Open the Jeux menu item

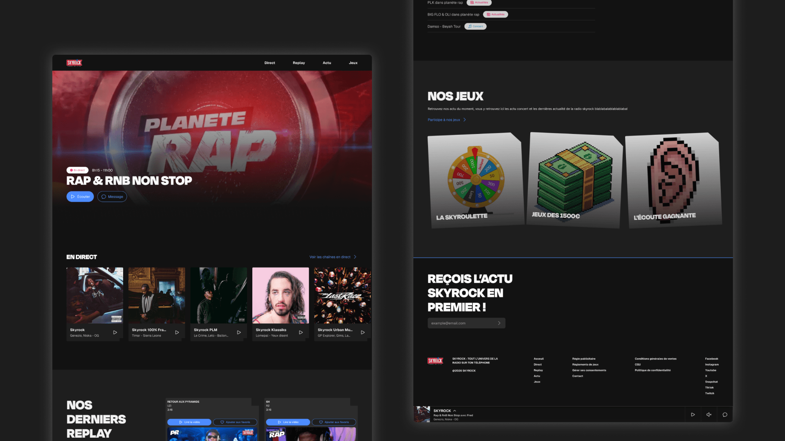[x=353, y=63]
